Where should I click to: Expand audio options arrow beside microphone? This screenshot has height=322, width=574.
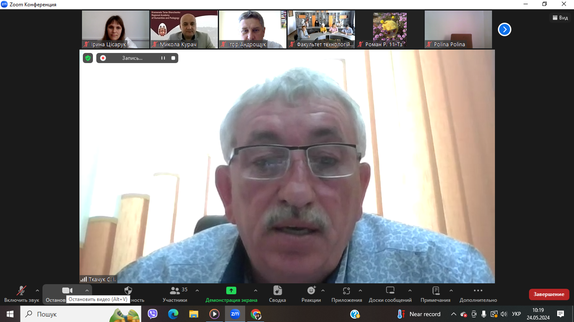(37, 290)
